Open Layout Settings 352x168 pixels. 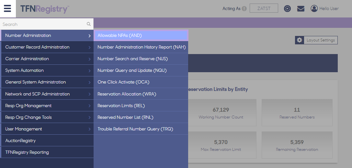(316, 40)
